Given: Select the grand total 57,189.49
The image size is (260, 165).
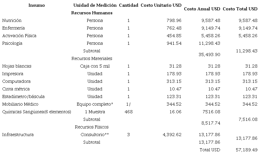Looking at the screenshot, I should [247, 150].
